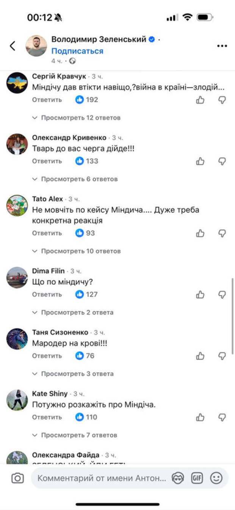Open the three-dots post options menu

[x=222, y=46]
